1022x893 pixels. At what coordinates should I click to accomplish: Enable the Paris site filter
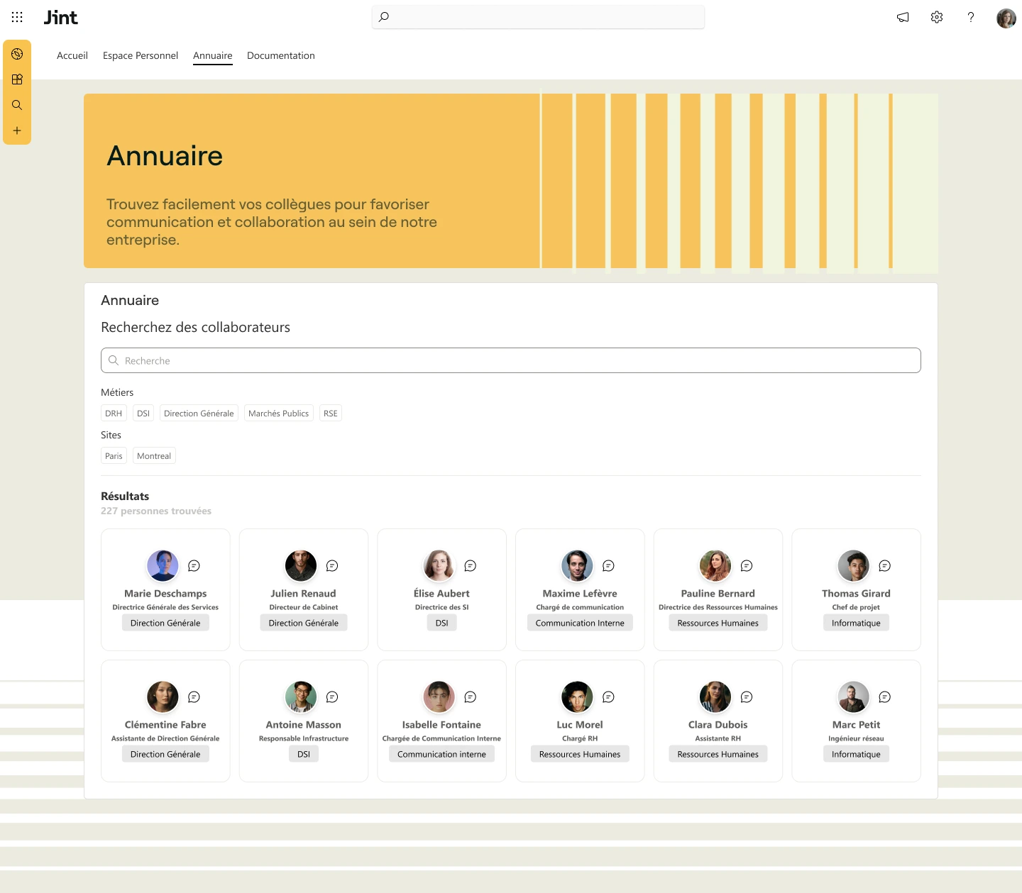coord(114,455)
